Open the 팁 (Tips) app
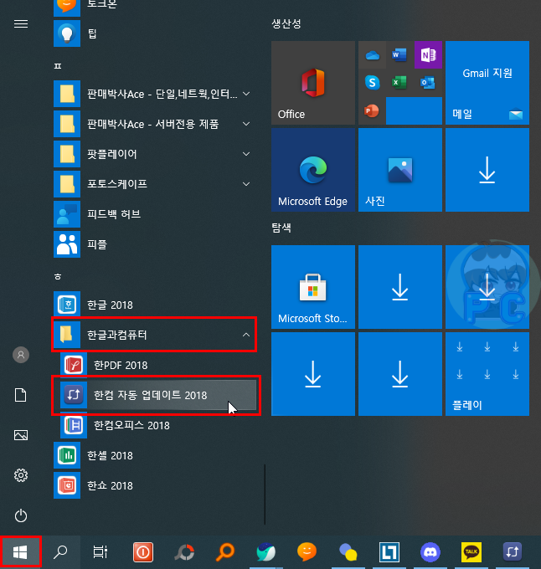The height and width of the screenshot is (569, 541). coord(152,33)
